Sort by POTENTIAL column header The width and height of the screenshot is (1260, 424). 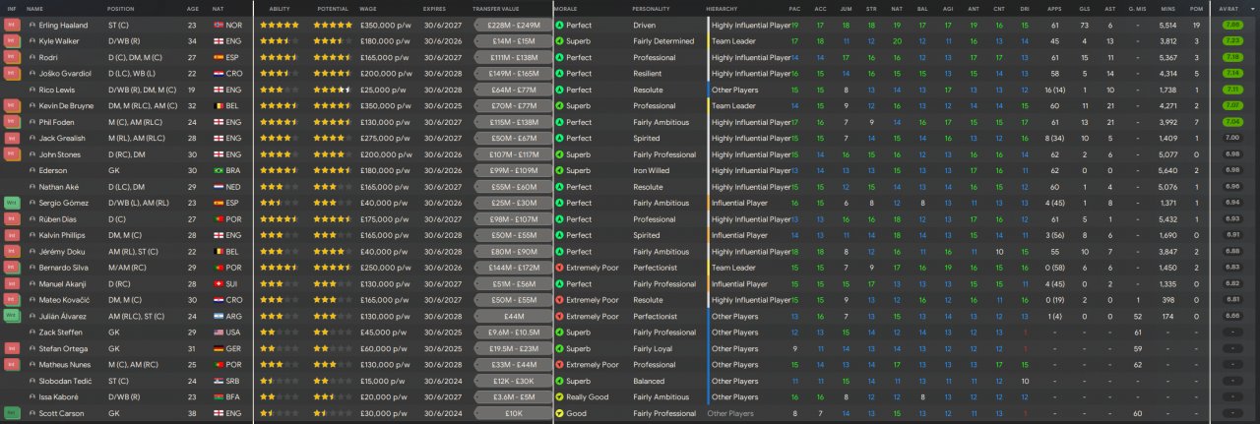coord(333,8)
